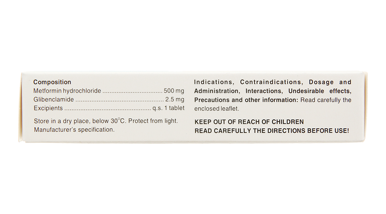
Task: Click Precautions and other information text
Action: click(x=246, y=100)
